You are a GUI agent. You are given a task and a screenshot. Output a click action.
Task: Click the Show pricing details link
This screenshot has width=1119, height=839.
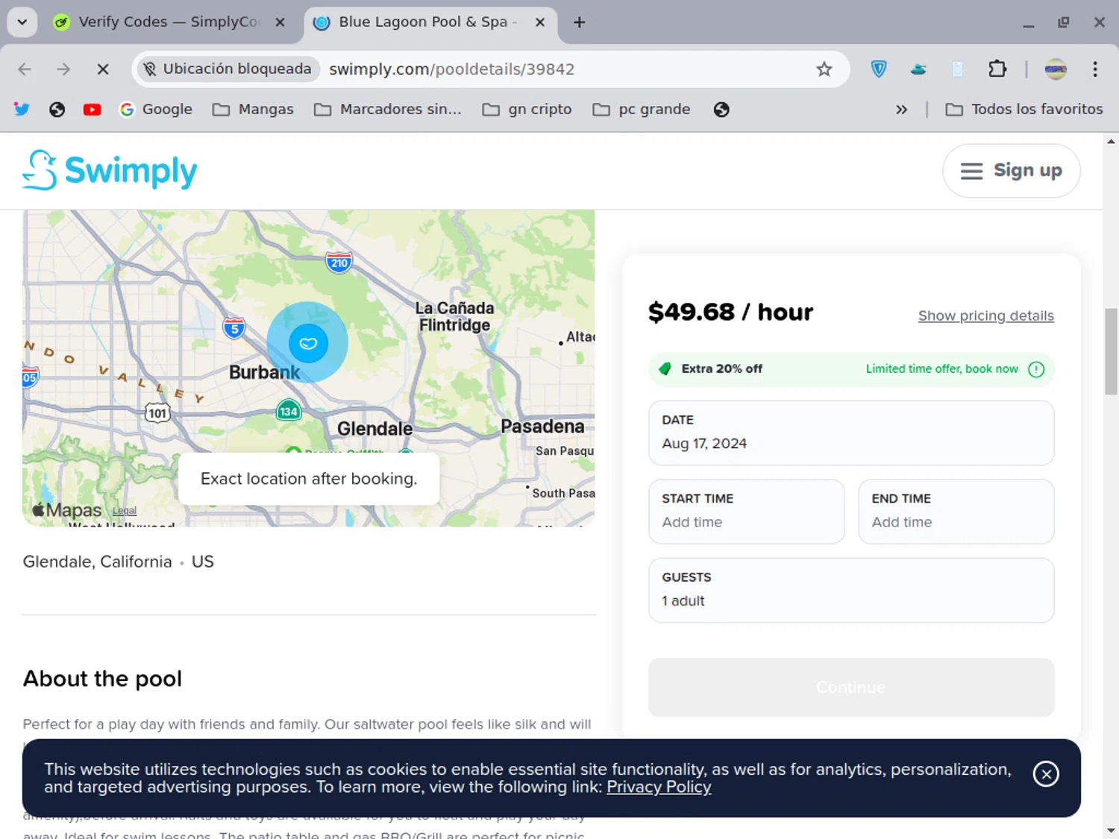985,315
